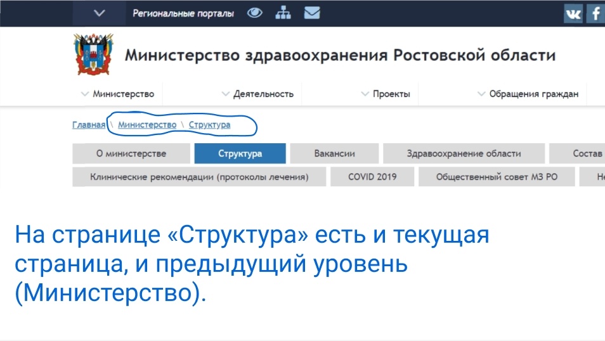Open the VK social network icon
Screen dimensions: 605x341
click(x=573, y=13)
